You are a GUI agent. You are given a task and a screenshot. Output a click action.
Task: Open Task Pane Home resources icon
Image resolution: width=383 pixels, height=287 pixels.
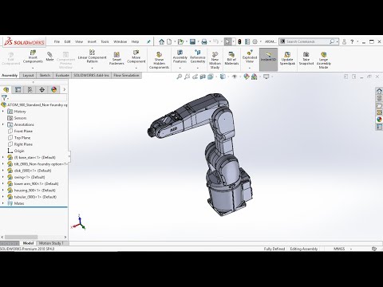379,91
